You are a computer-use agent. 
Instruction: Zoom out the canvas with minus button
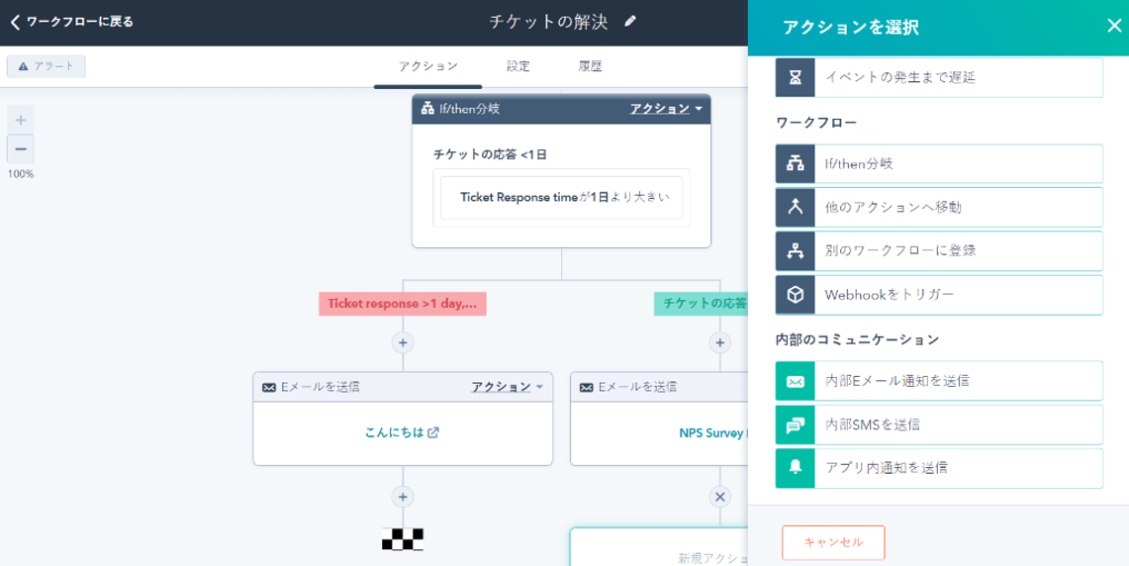pos(21,148)
